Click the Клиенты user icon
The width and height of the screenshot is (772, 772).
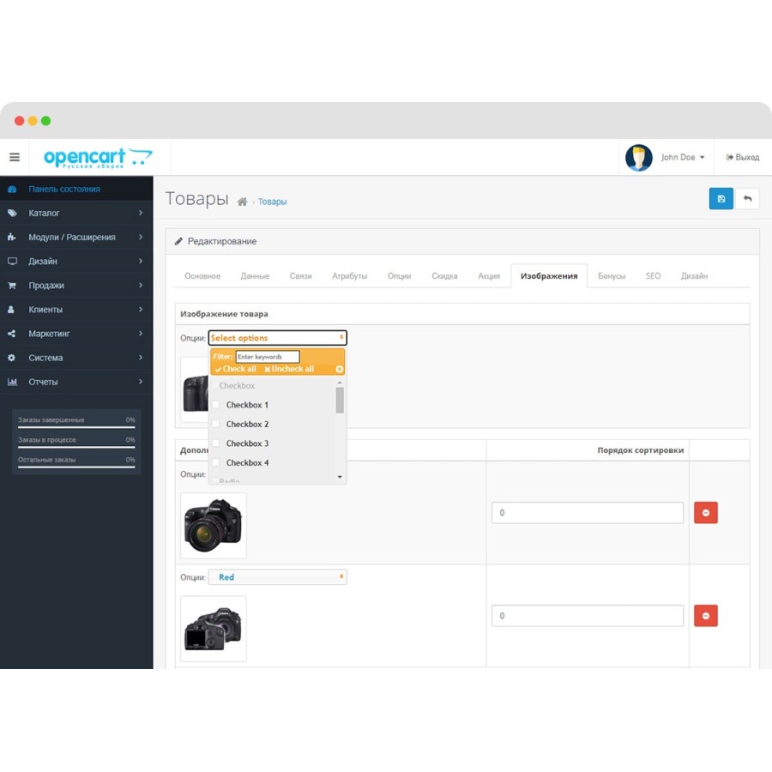(x=11, y=310)
